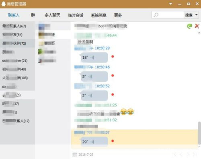Go to the next page of records

click(x=188, y=155)
